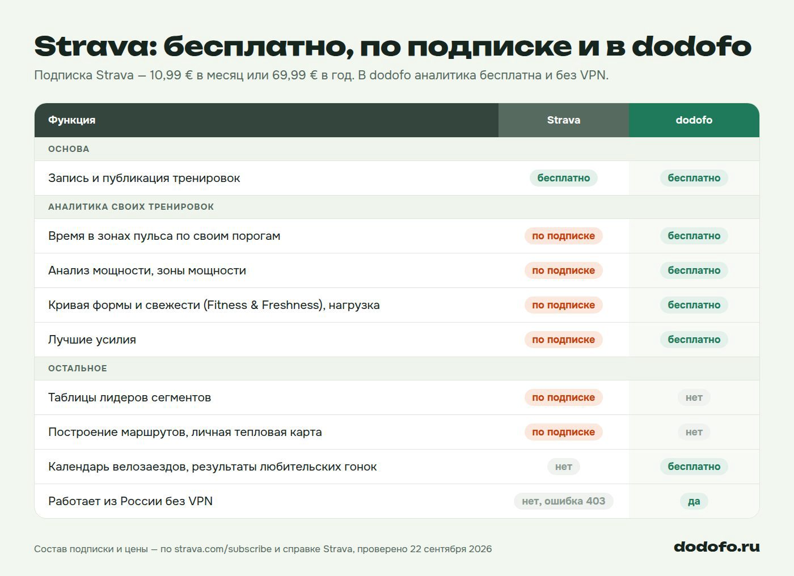Click dodofo 'бесплатно' badge for Кривая формы
This screenshot has height=576, width=794.
click(x=694, y=305)
